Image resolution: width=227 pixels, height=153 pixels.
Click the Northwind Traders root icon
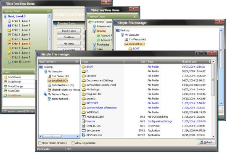pos(90,22)
